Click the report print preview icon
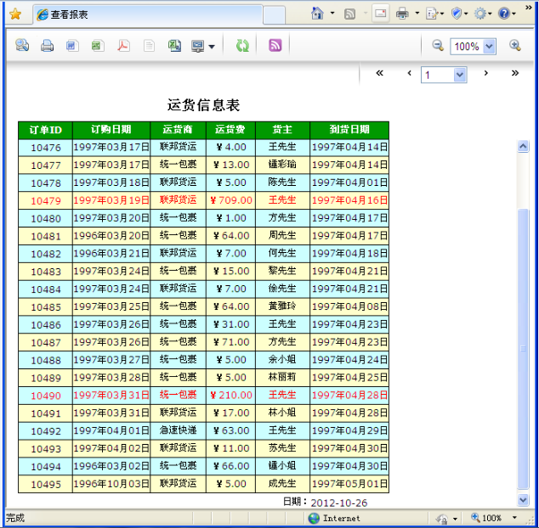Viewport: 539px width, 528px height. point(22,45)
